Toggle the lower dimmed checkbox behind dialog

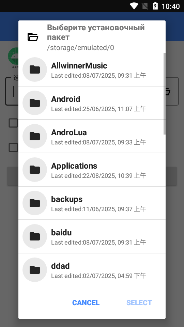pyautogui.click(x=13, y=147)
